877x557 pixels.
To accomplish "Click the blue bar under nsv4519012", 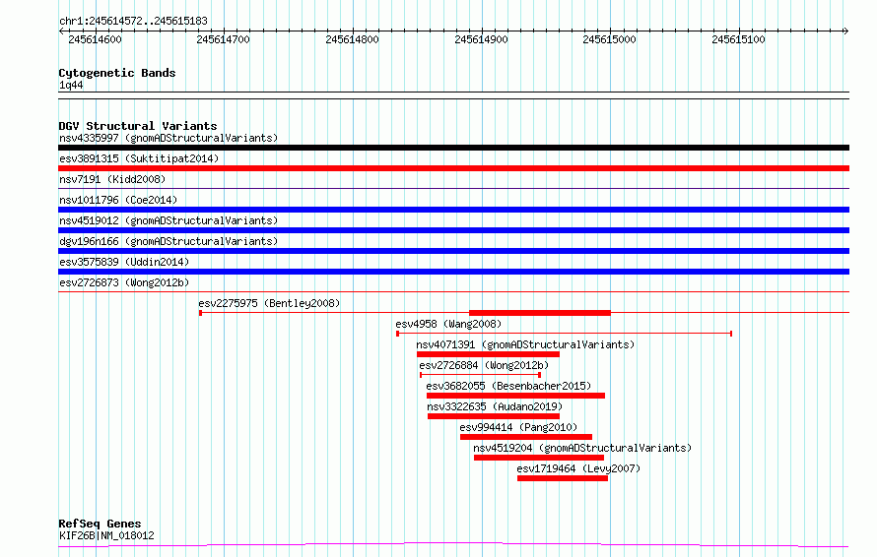I will point(453,230).
